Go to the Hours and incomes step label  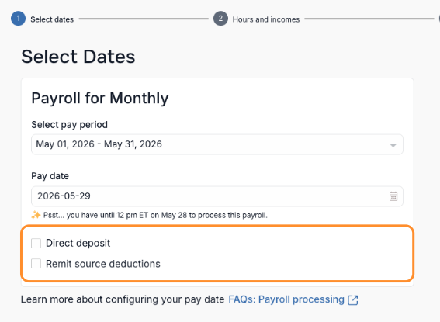266,19
